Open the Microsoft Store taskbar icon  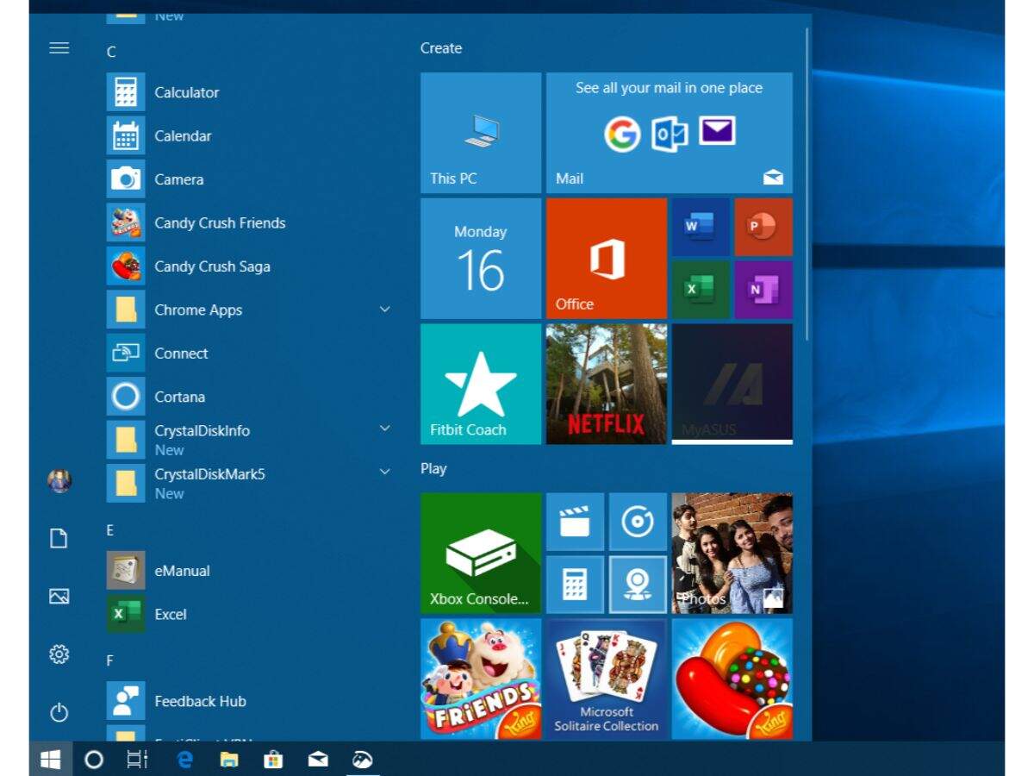click(x=274, y=760)
